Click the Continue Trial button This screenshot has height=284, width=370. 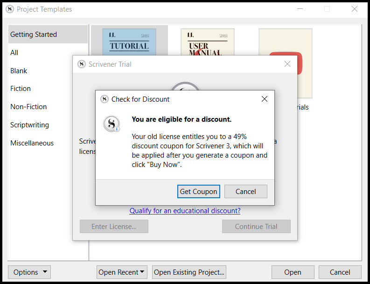(x=256, y=227)
